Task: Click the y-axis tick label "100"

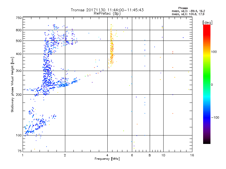Action: [x=19, y=135]
